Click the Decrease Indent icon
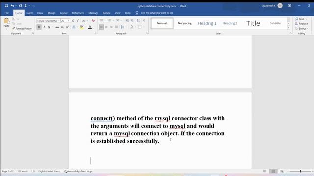Viewport: 314px width, 176px height. pos(127,21)
